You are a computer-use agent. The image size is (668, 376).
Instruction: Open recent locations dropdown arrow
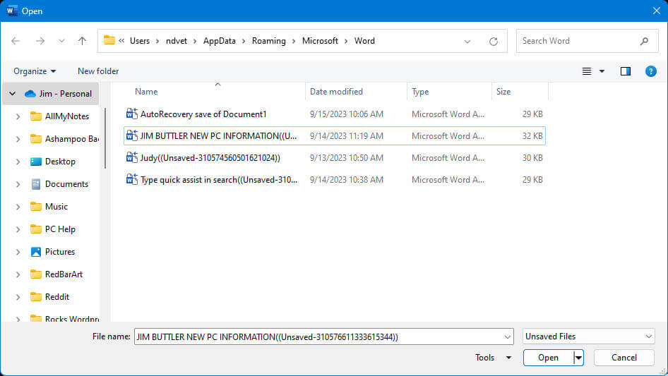pyautogui.click(x=61, y=41)
